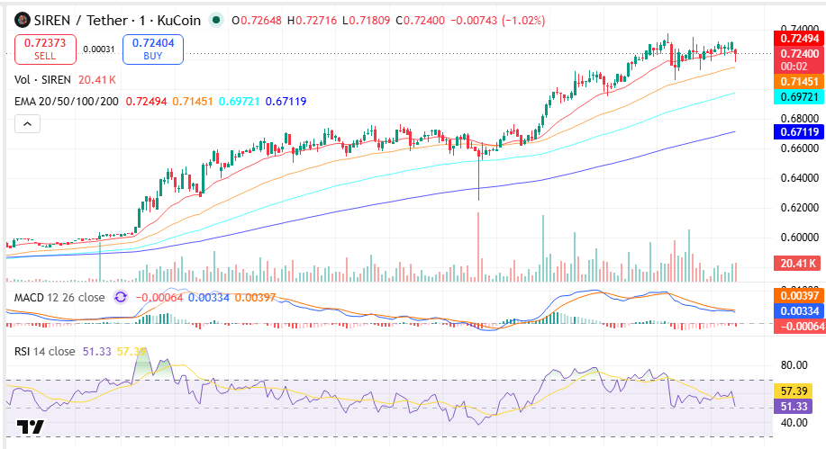Click the TradingView logo
The width and height of the screenshot is (826, 449).
pos(30,427)
